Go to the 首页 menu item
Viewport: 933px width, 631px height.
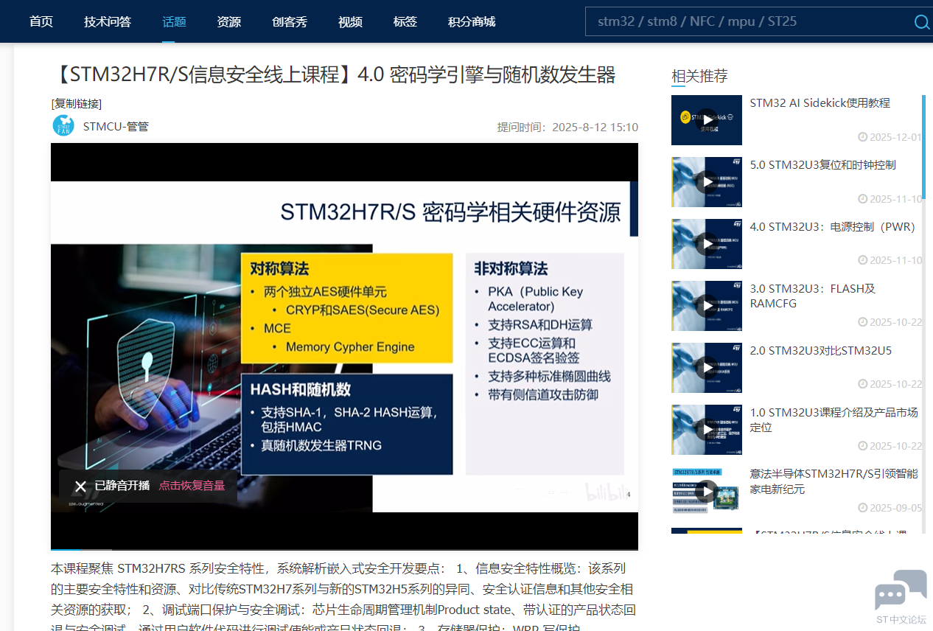tap(41, 21)
